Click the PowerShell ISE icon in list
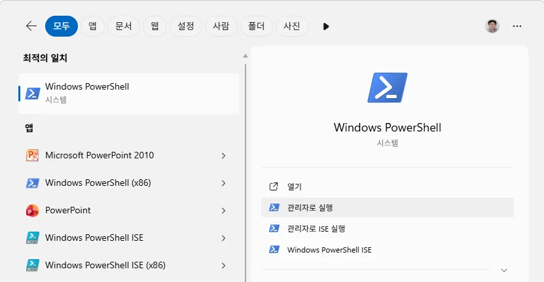Image resolution: width=544 pixels, height=282 pixels. point(32,238)
